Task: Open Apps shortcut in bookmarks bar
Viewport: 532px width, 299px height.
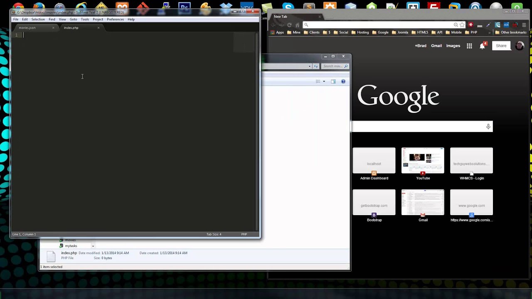Action: tap(277, 32)
